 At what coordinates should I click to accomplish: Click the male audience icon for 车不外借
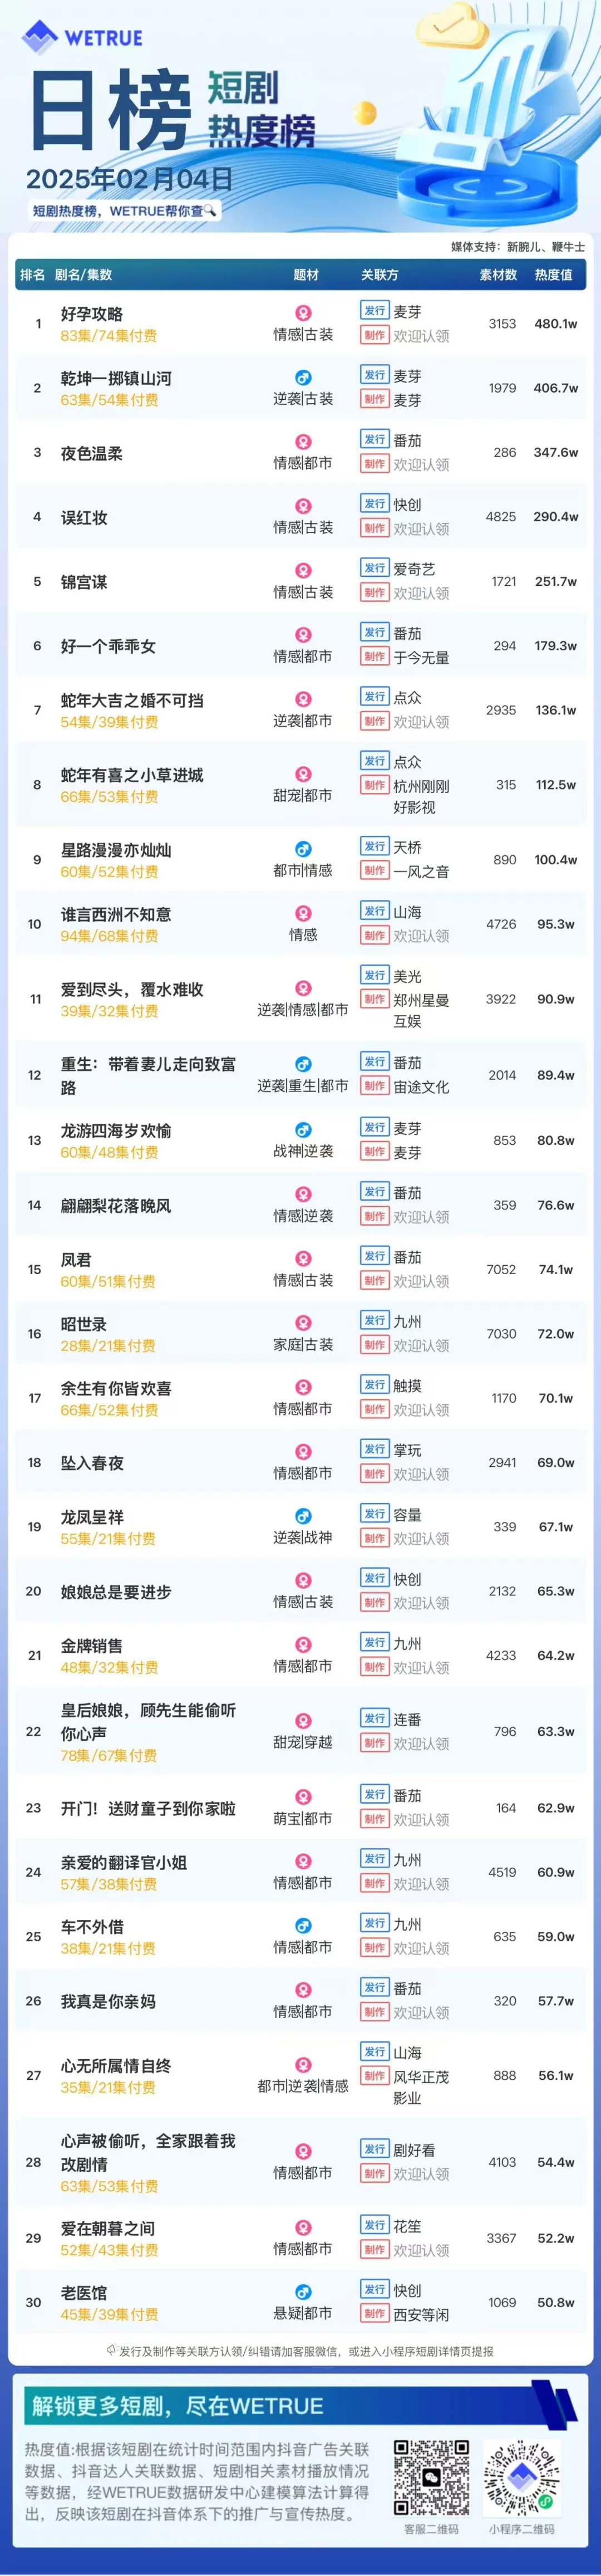tap(303, 1925)
